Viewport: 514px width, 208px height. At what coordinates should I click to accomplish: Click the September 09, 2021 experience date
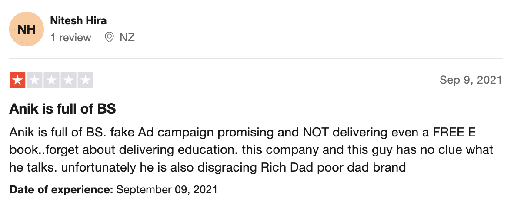[x=167, y=189]
